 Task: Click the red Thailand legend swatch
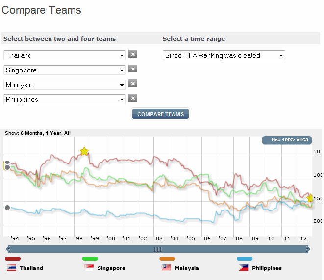coord(13,259)
